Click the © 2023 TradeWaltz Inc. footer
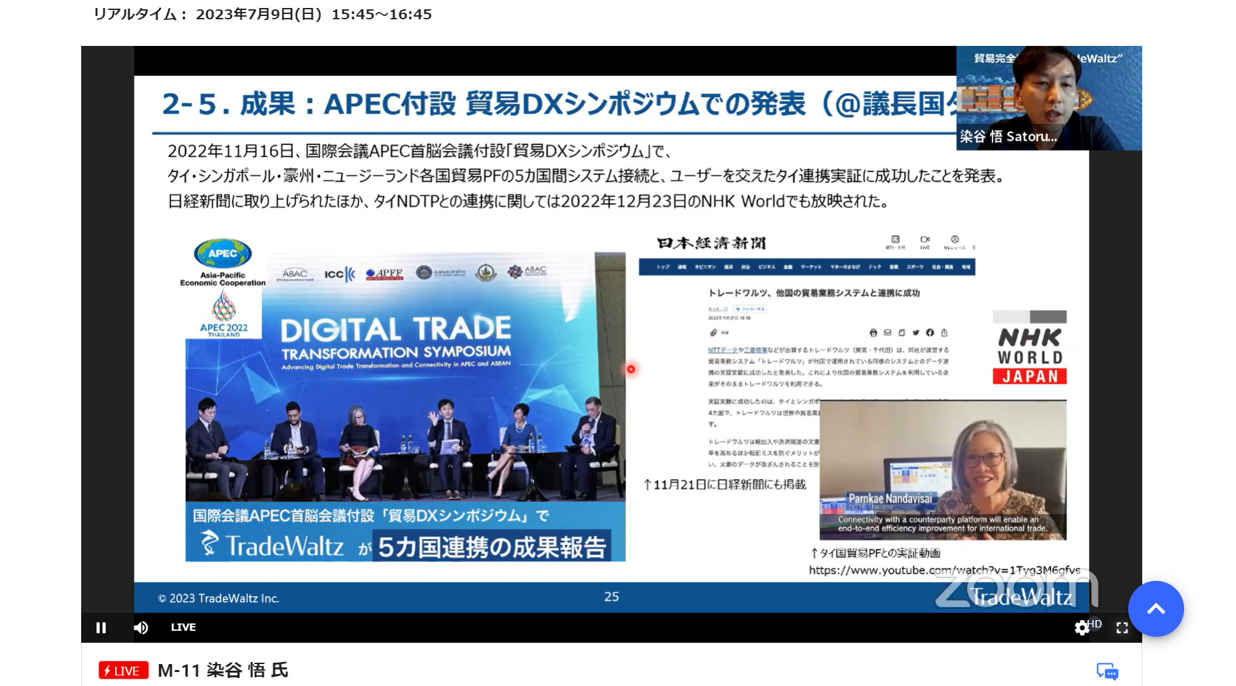1236x686 pixels. [x=218, y=598]
